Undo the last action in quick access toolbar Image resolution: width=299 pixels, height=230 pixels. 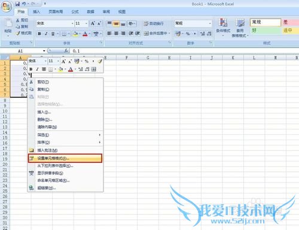24,4
